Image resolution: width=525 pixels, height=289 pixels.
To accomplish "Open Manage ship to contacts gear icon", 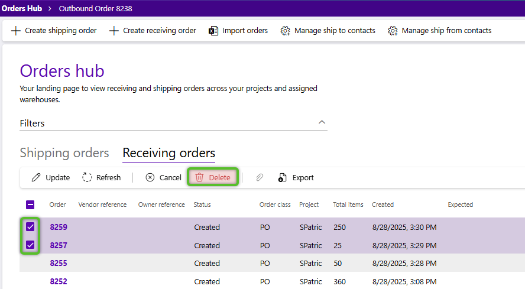I will click(286, 31).
